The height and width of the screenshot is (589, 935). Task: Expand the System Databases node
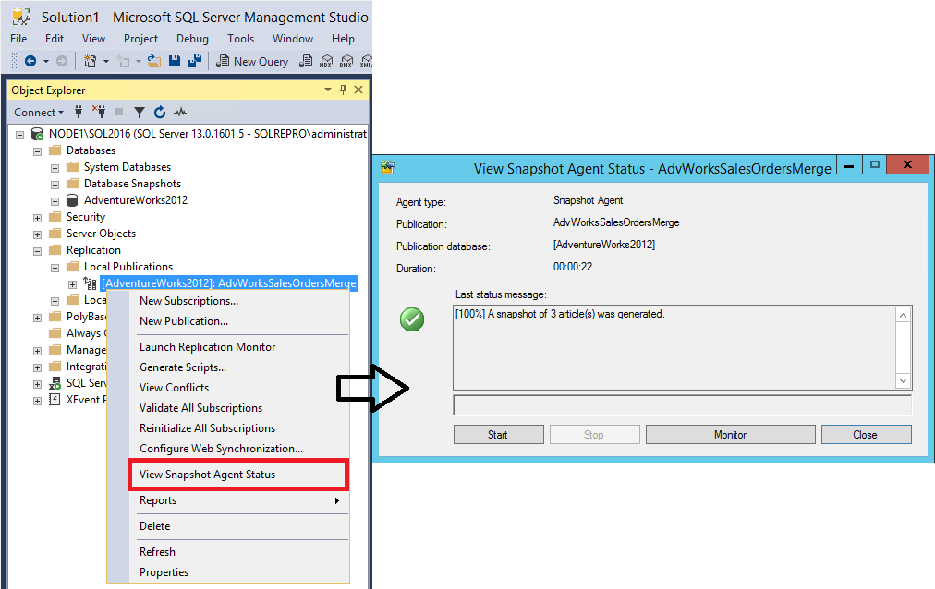54,166
